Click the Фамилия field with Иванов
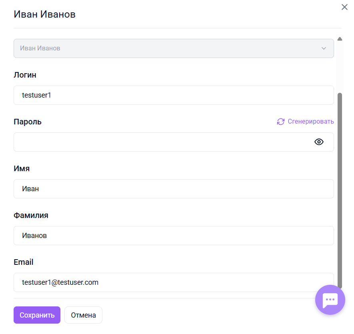The height and width of the screenshot is (334, 354). pos(174,236)
